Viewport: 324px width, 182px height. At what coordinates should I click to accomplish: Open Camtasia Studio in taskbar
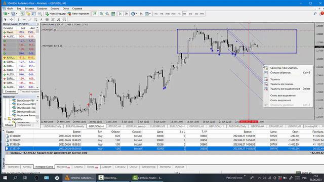(147, 177)
